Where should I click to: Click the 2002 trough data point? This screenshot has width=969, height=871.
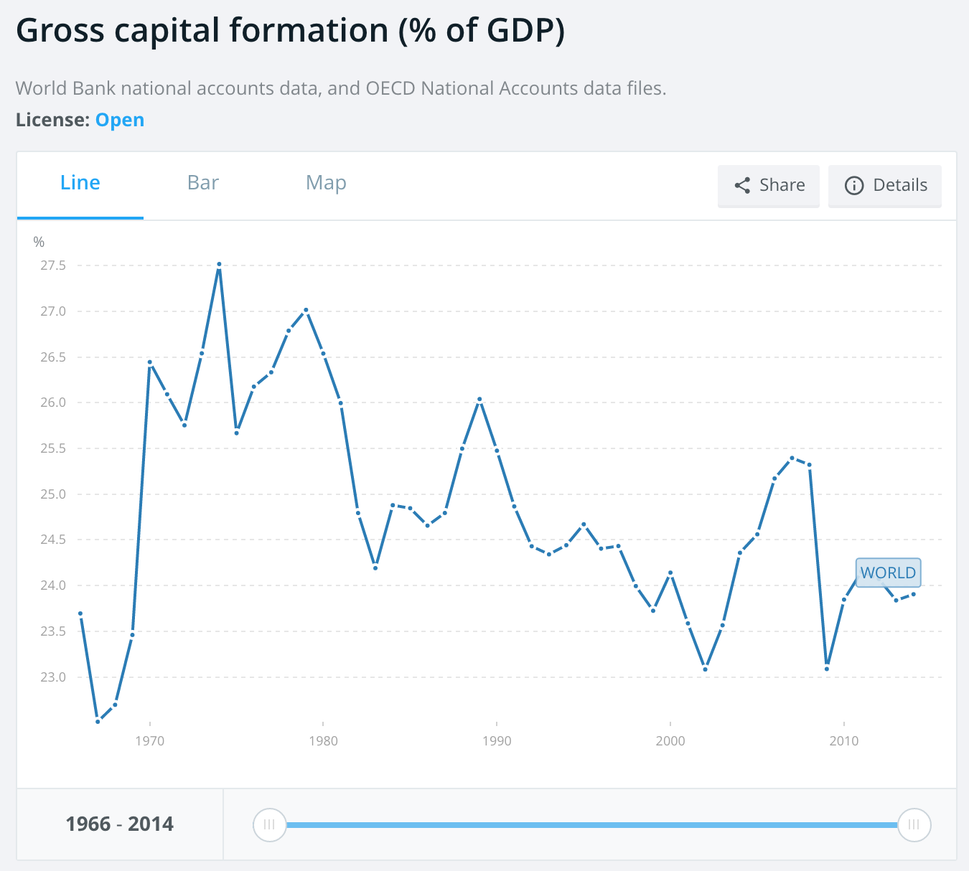pos(706,669)
